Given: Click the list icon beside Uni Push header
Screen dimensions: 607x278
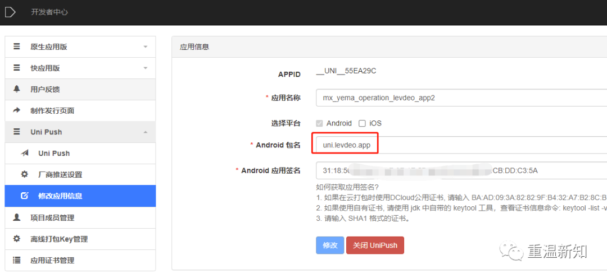Looking at the screenshot, I should [x=17, y=132].
